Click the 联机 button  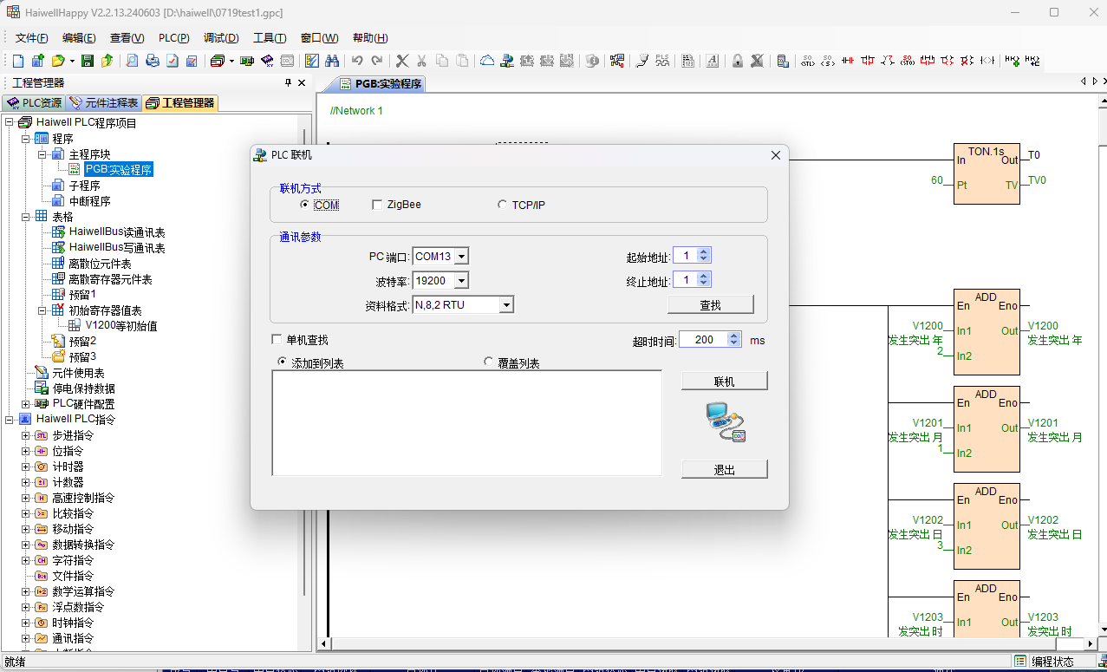[x=725, y=382]
